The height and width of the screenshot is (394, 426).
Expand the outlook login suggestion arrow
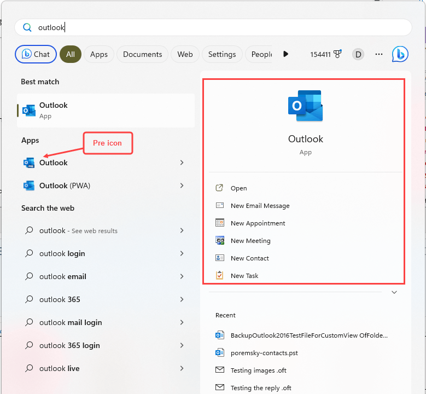182,253
